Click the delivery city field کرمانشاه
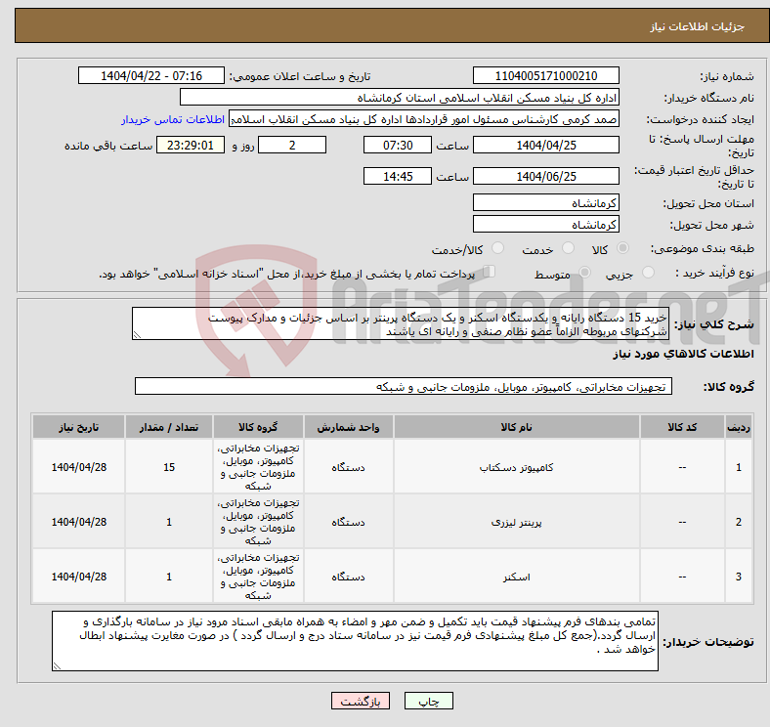 (x=545, y=224)
